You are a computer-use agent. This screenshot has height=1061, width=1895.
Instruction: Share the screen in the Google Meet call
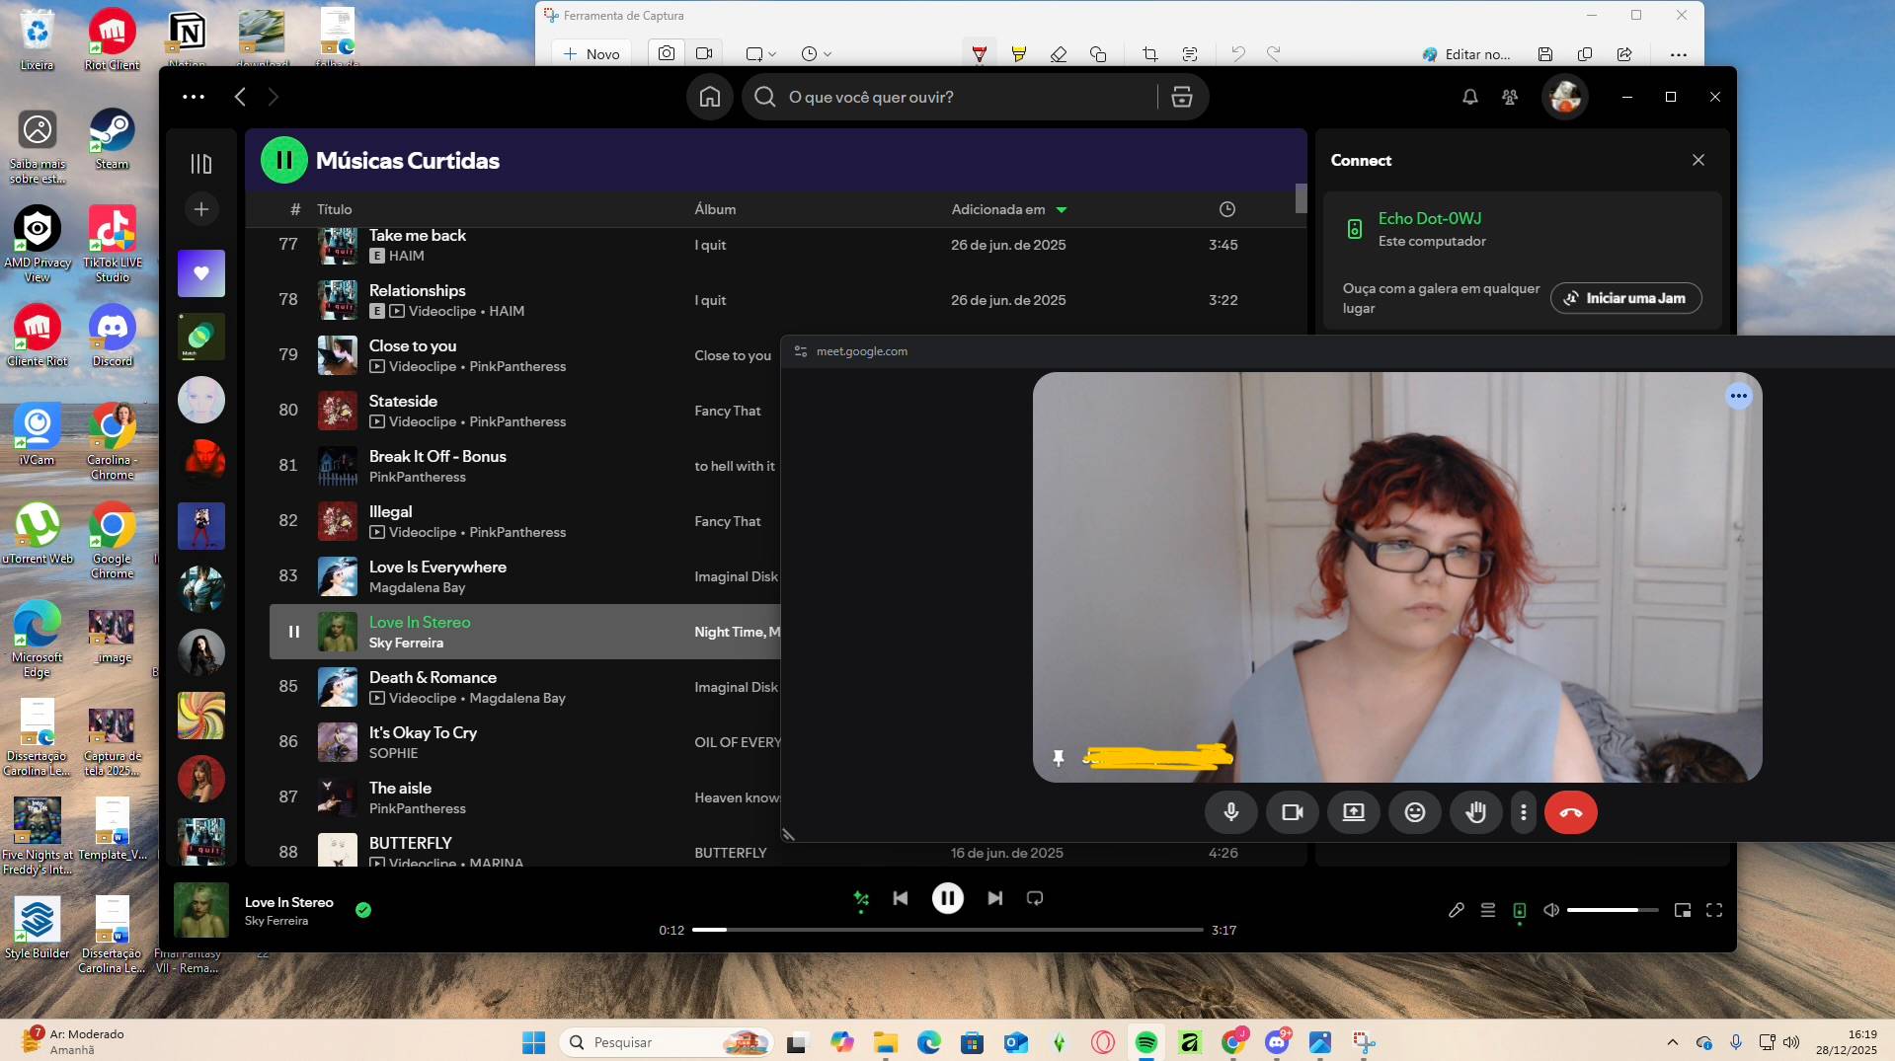1354,812
